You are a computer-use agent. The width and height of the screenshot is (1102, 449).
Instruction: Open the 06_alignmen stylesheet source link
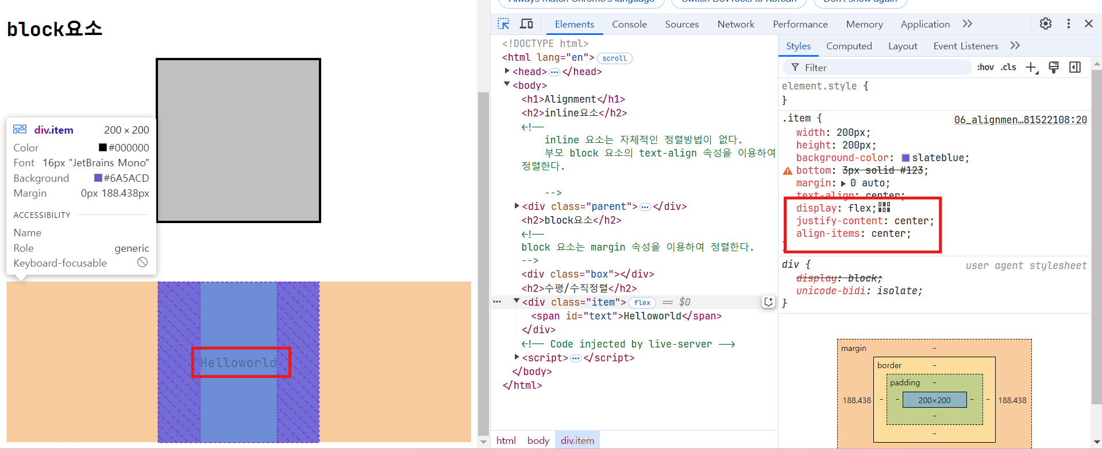(x=1020, y=120)
